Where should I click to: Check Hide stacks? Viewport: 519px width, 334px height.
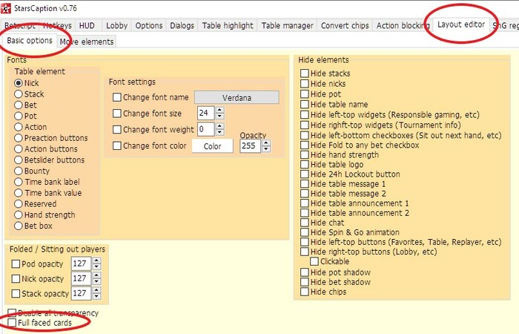pos(305,73)
